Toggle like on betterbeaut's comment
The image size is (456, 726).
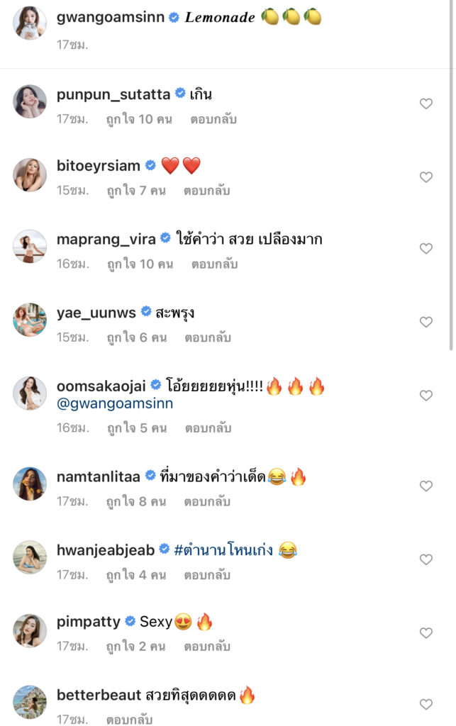(426, 705)
